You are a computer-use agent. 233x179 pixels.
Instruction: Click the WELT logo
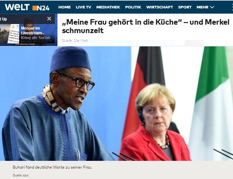tap(17, 7)
